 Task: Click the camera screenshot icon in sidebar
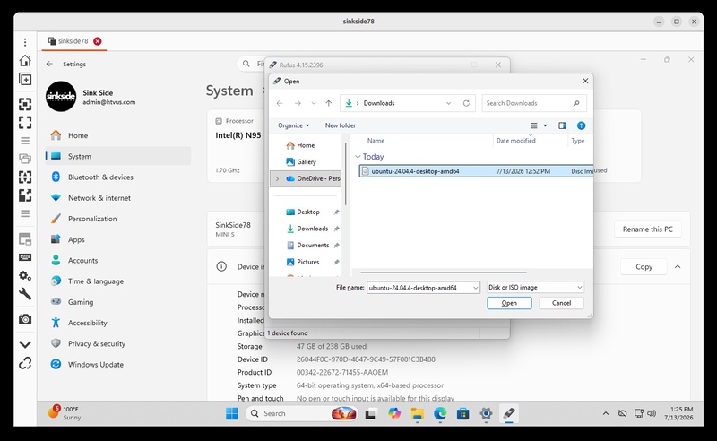pyautogui.click(x=25, y=319)
